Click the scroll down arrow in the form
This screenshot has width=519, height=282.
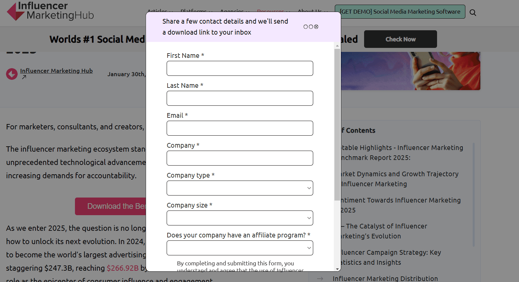(337, 269)
